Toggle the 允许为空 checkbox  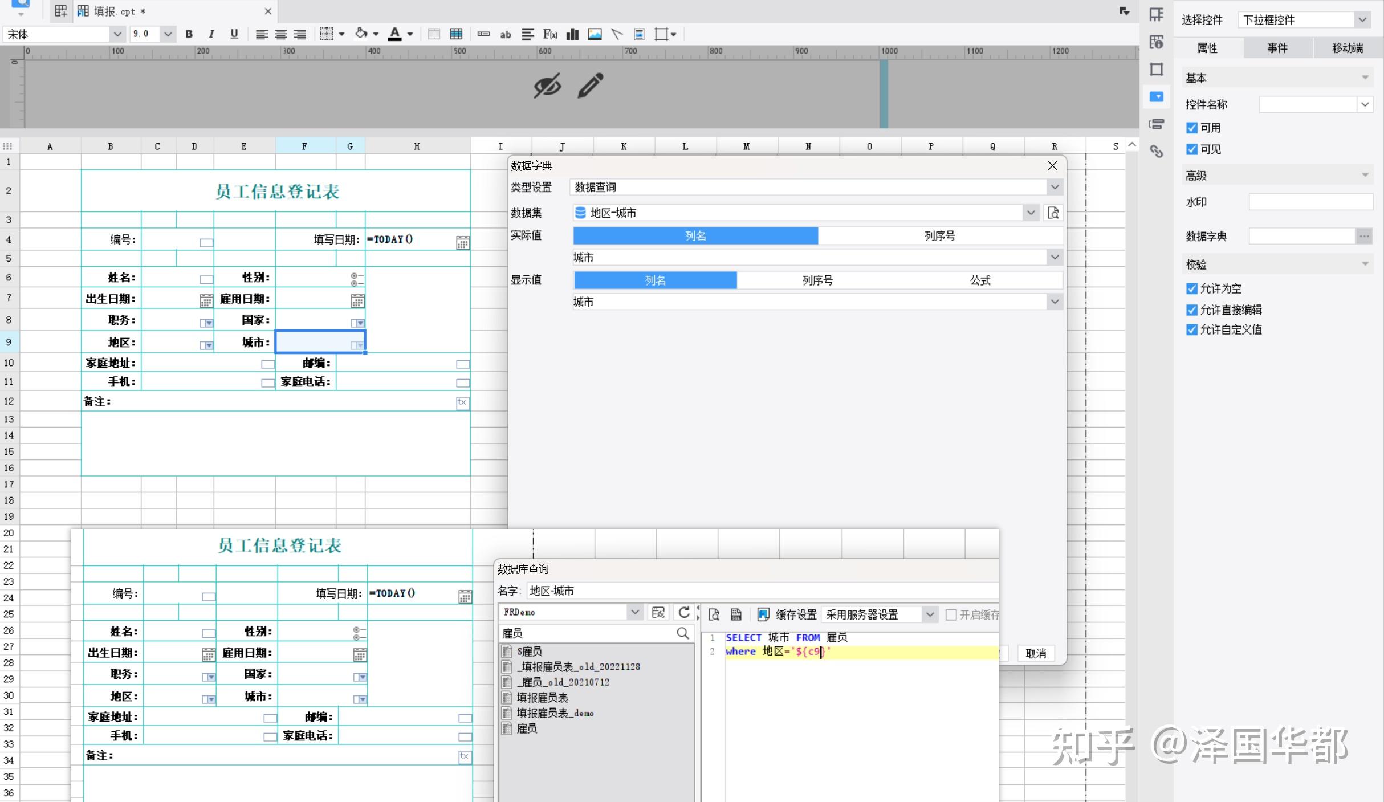[x=1192, y=288]
